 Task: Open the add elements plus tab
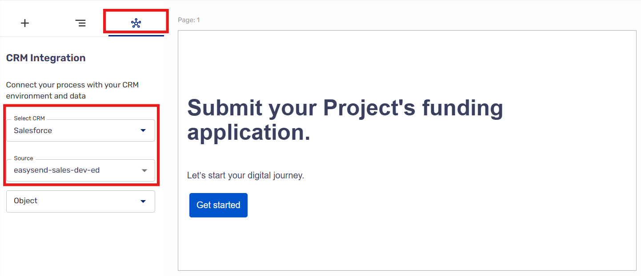25,23
